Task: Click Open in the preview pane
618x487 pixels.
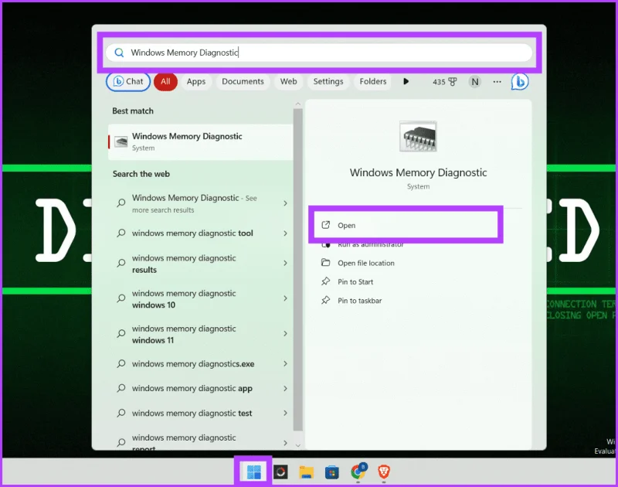Action: coord(405,225)
